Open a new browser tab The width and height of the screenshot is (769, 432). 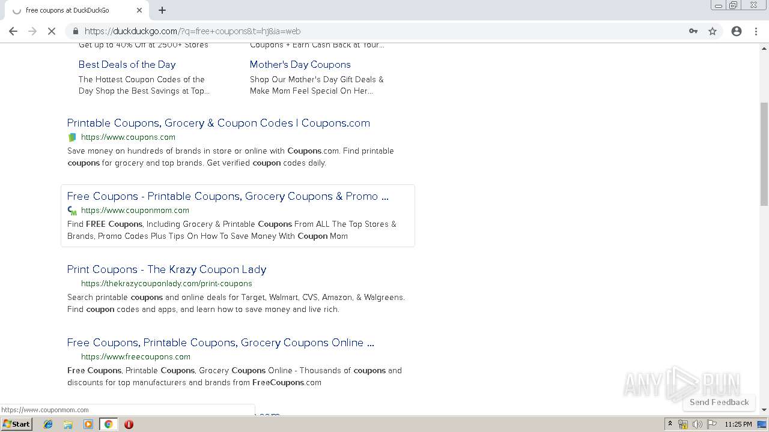(x=162, y=10)
